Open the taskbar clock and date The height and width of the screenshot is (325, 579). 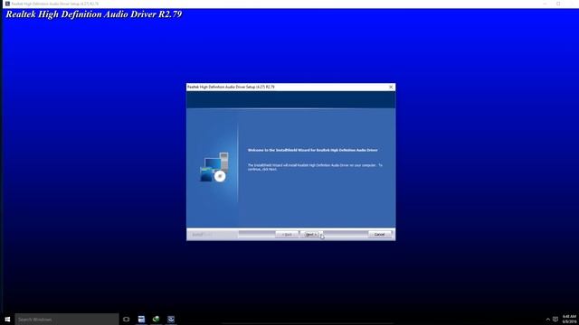(x=569, y=319)
